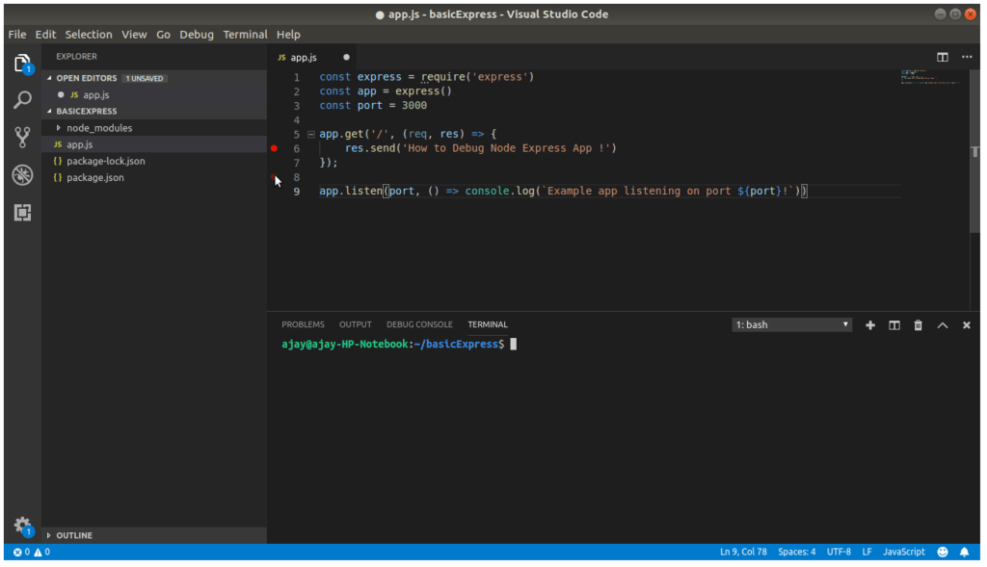Create a new terminal with plus icon
This screenshot has width=987, height=567.
(x=870, y=325)
